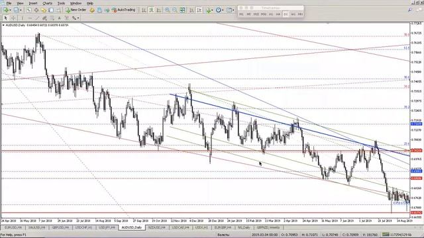Open the Navigator panel icon
Screen dimensions: 424x238
44,10
